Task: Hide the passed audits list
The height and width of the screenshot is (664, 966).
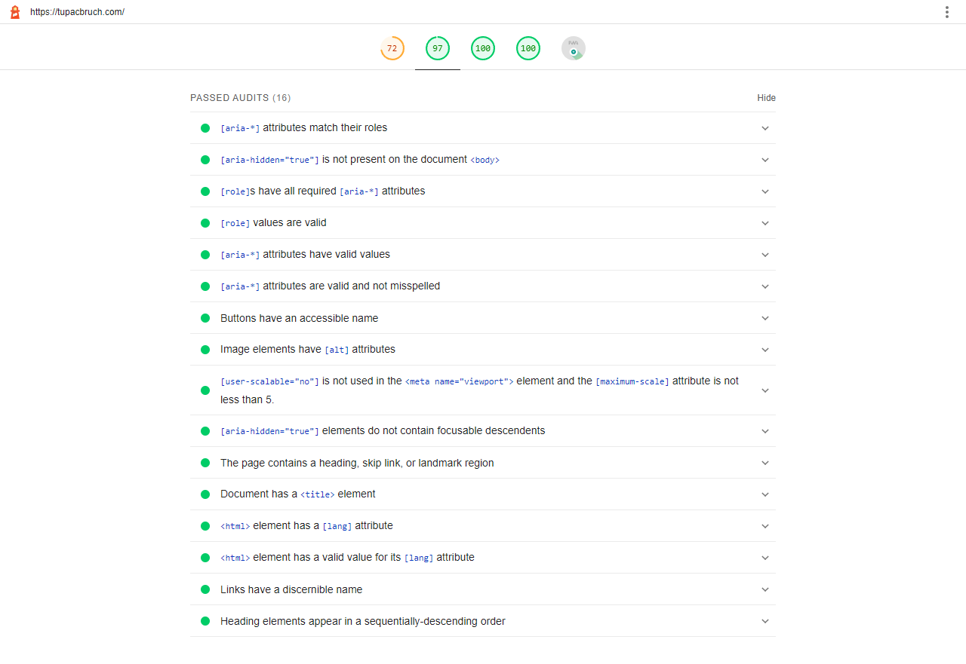Action: click(x=766, y=98)
